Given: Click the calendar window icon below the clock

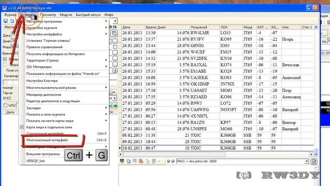Looking at the screenshot, I should (114, 33).
